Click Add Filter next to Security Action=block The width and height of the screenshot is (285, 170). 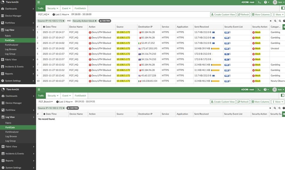tap(105, 21)
